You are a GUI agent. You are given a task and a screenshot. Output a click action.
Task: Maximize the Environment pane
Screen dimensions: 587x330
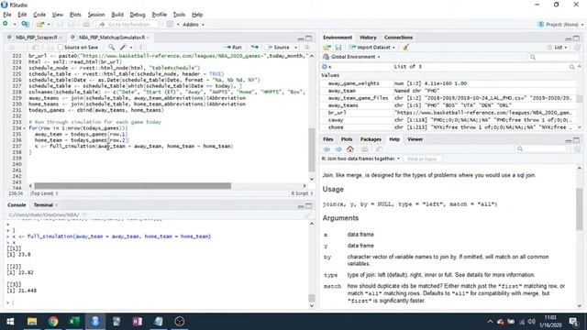click(x=576, y=38)
